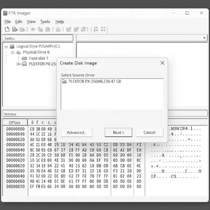
Task: Click the Search input field
Action: click(38, 38)
